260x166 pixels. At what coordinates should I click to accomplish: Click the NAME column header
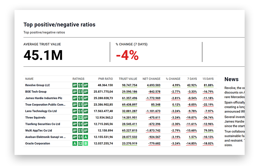[x=29, y=79]
